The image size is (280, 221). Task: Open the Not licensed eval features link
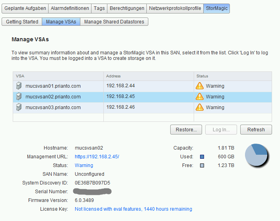(x=133, y=209)
